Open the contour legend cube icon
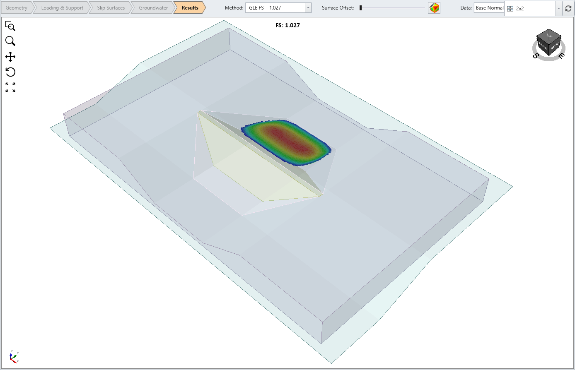 coord(433,8)
